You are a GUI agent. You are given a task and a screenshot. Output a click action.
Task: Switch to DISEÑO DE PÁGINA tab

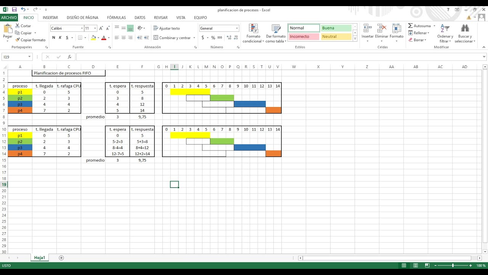[x=82, y=18]
